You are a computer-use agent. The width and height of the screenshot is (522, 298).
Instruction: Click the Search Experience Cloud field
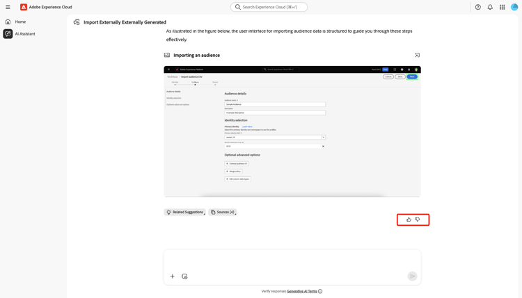(x=269, y=7)
